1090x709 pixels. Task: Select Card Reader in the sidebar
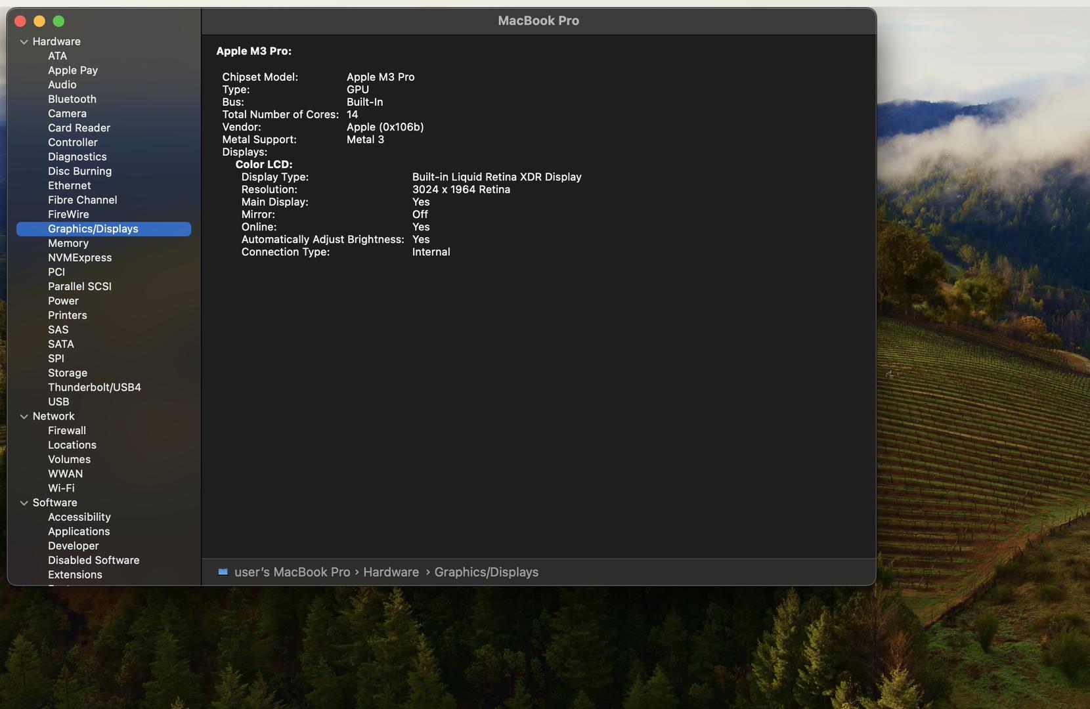[79, 128]
